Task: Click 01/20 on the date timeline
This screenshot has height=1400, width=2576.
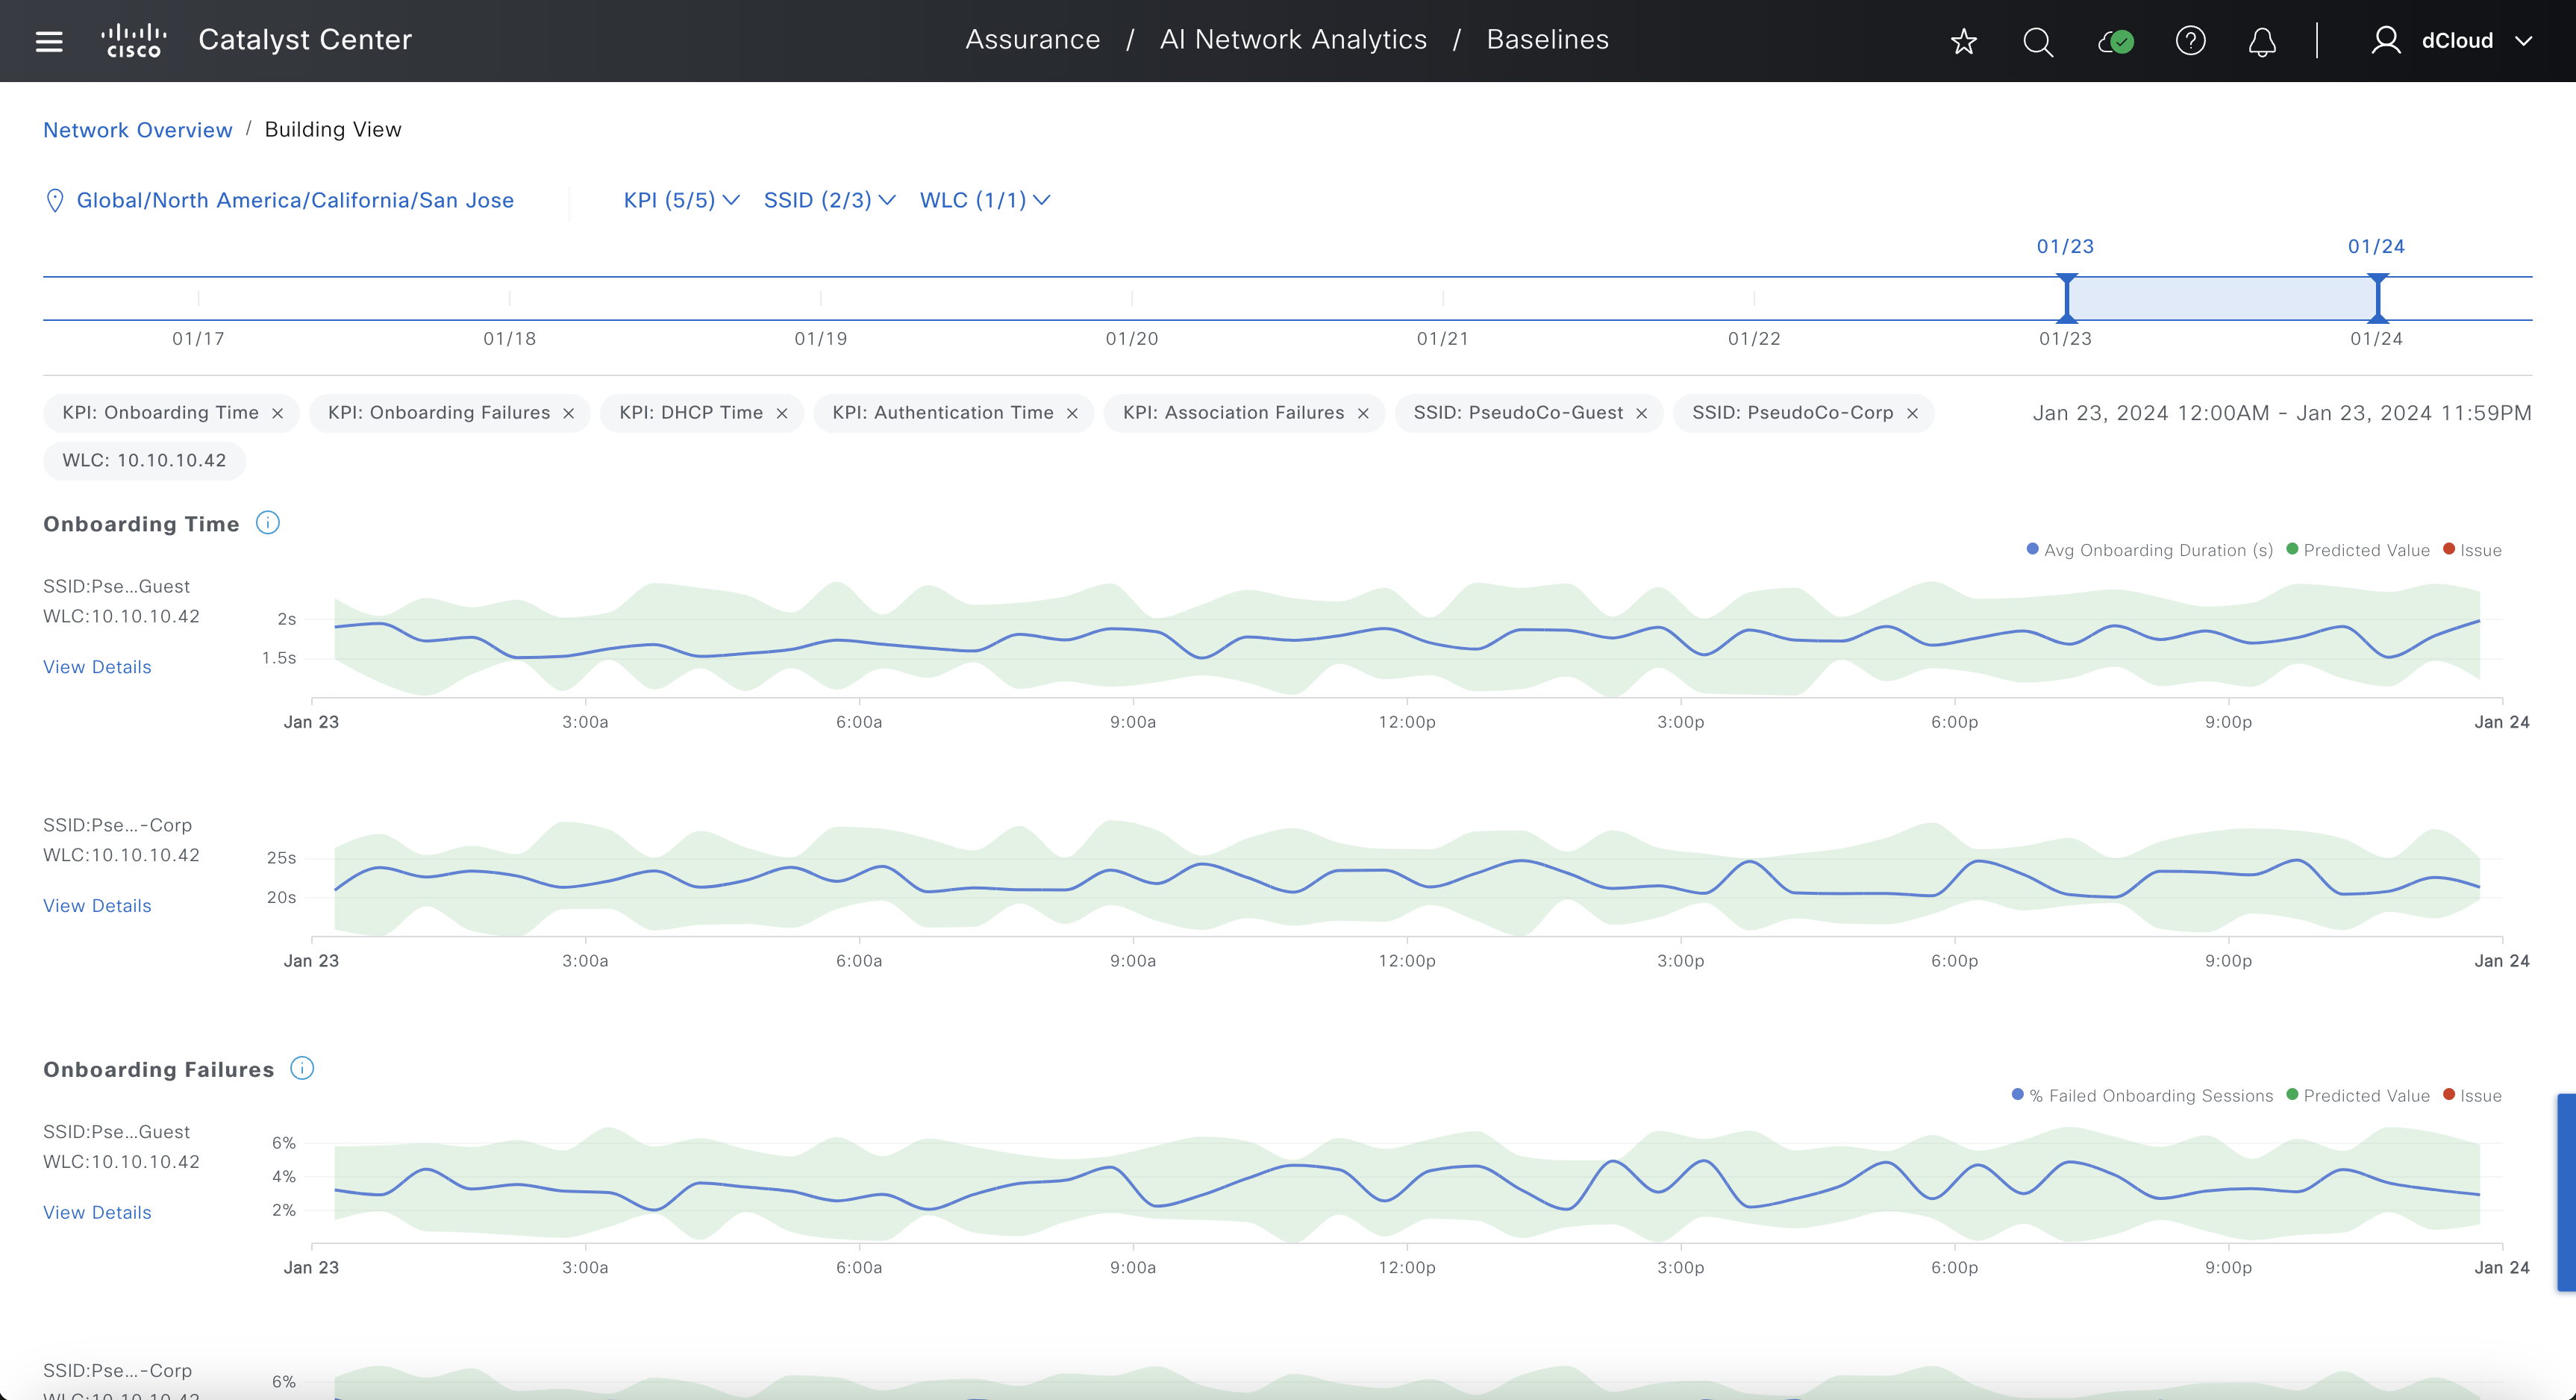Action: point(1132,339)
